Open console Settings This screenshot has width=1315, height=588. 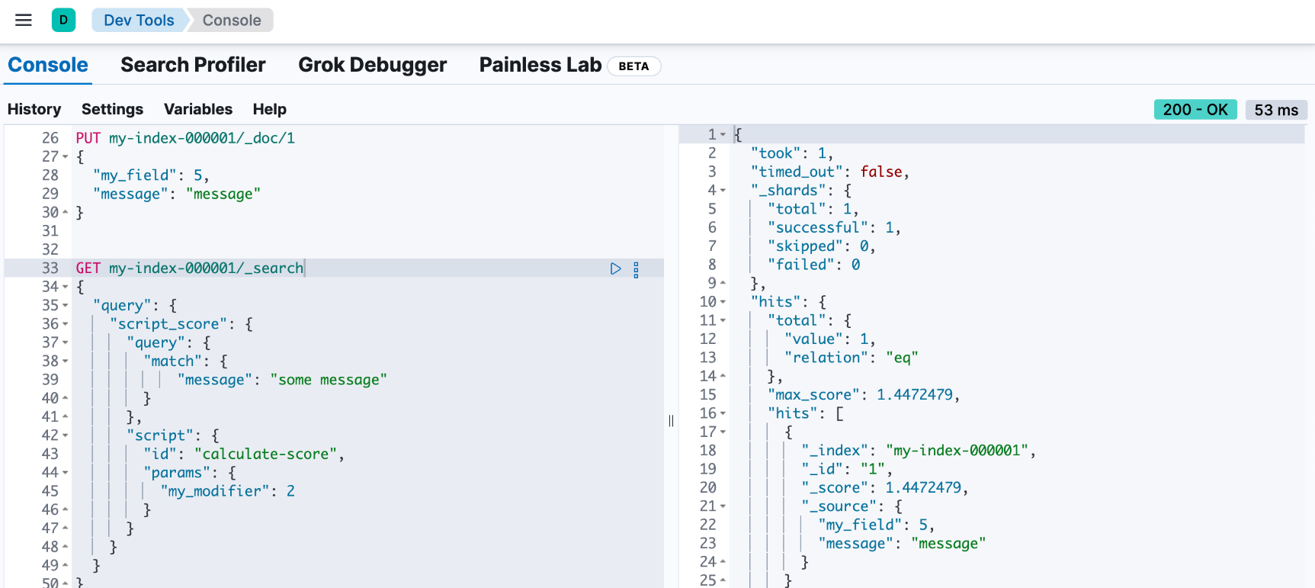tap(112, 109)
